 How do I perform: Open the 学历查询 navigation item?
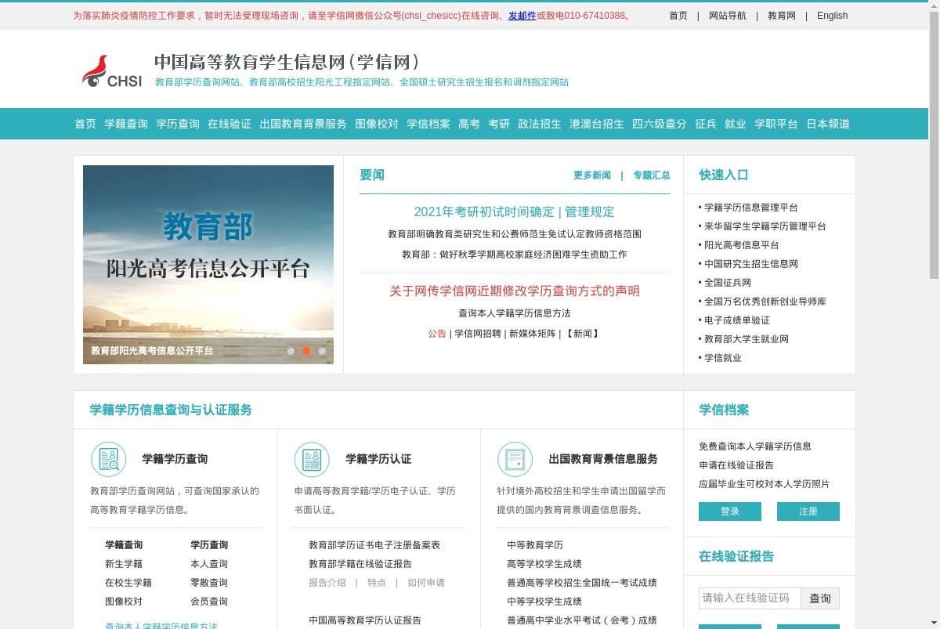[x=178, y=124]
